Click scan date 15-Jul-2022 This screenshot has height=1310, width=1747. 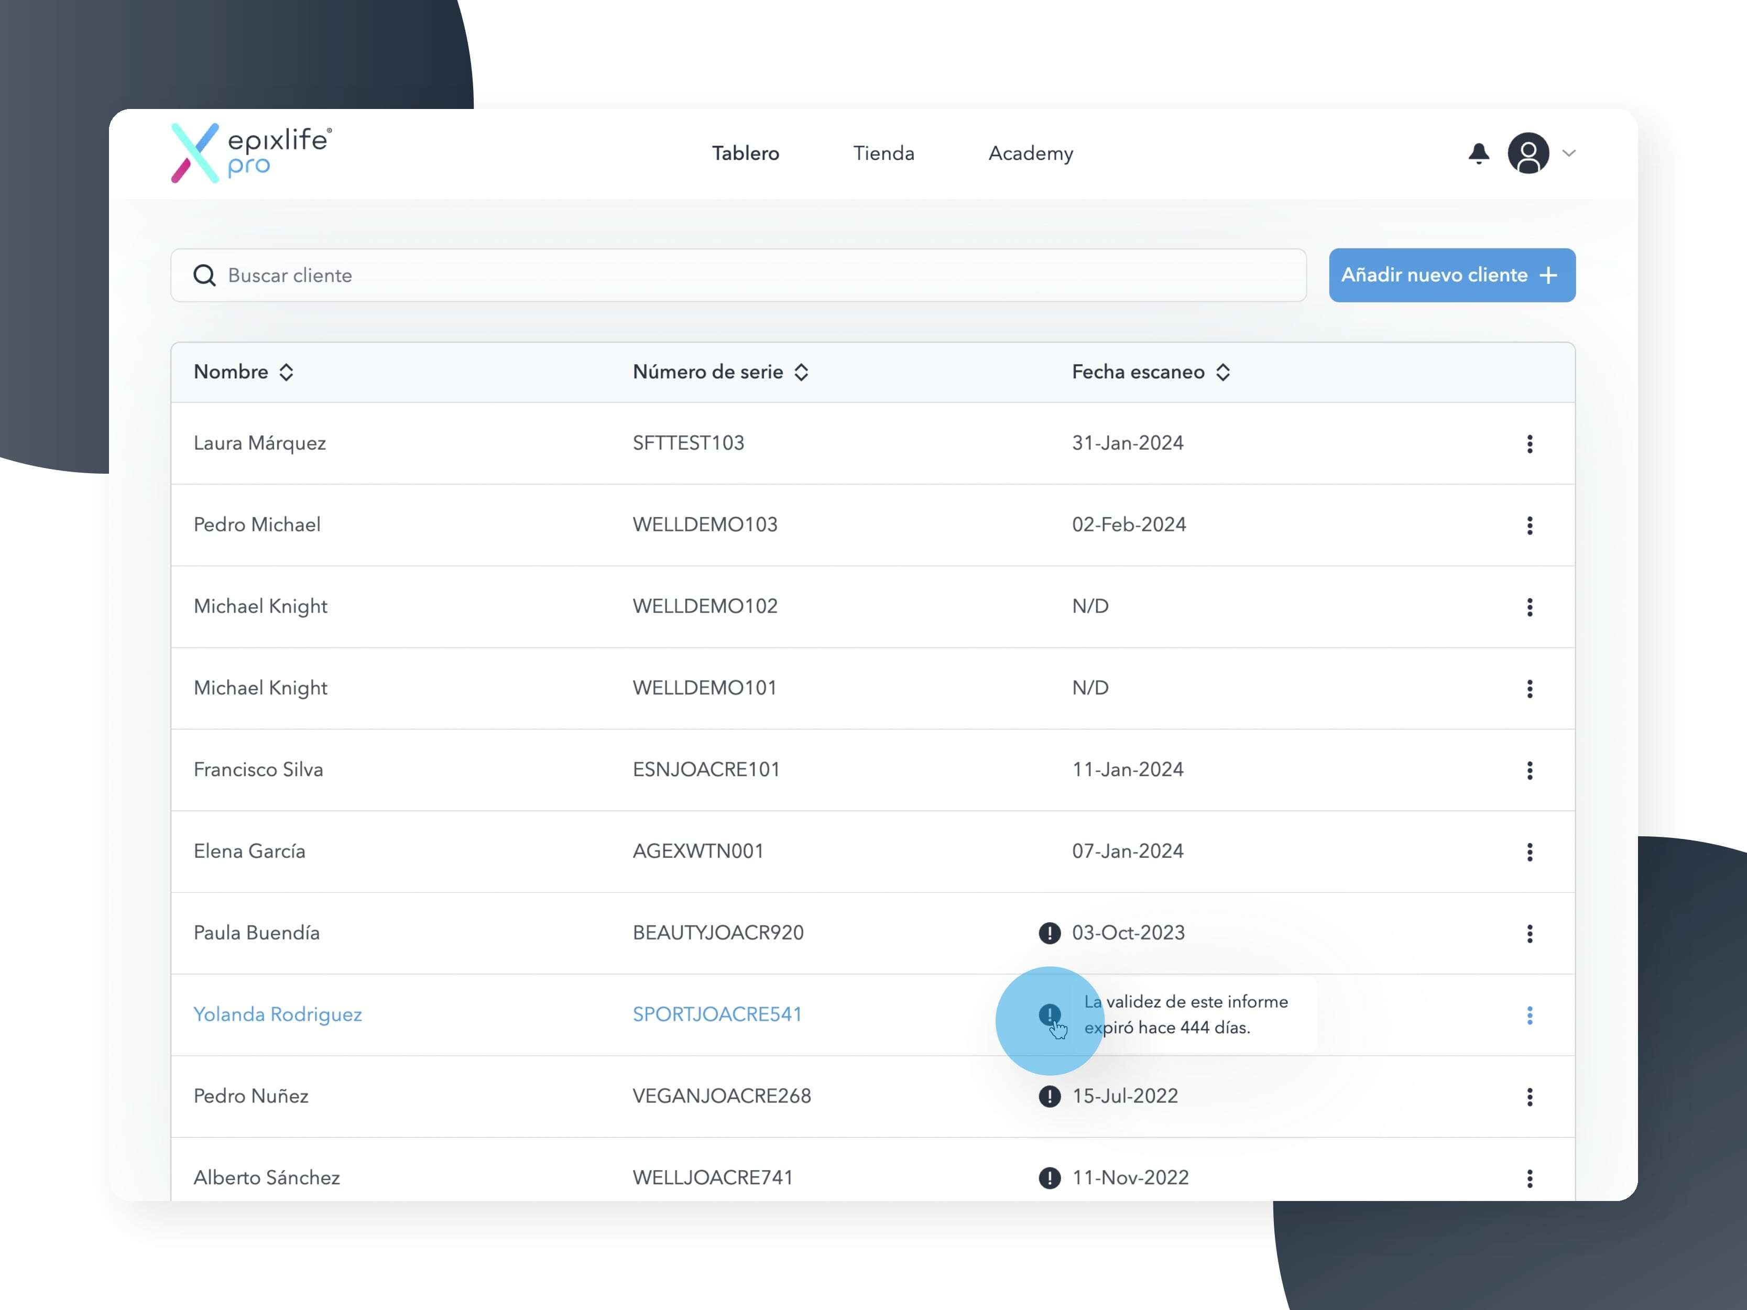click(1126, 1096)
